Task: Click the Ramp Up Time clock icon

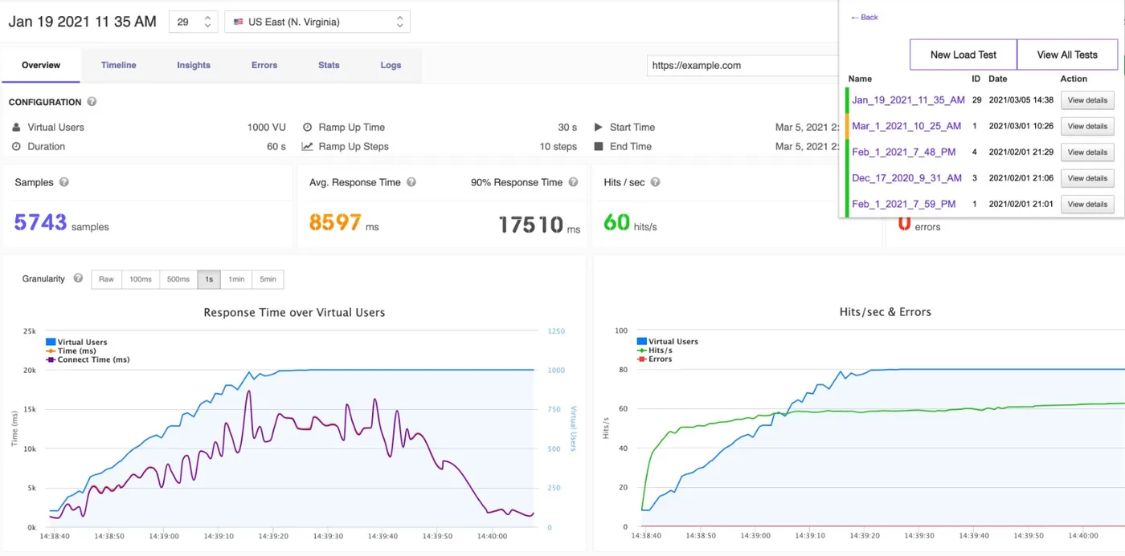Action: point(307,128)
